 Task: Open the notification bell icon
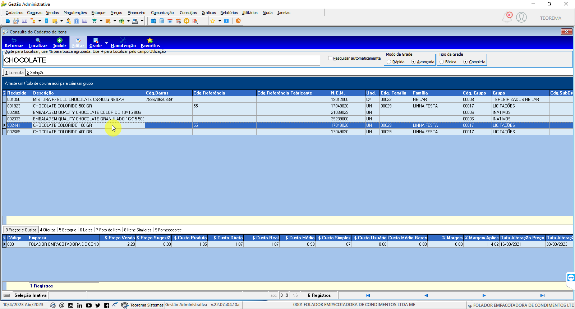point(507,17)
